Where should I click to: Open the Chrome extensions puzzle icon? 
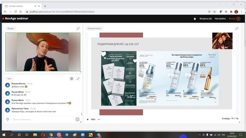click(x=231, y=12)
